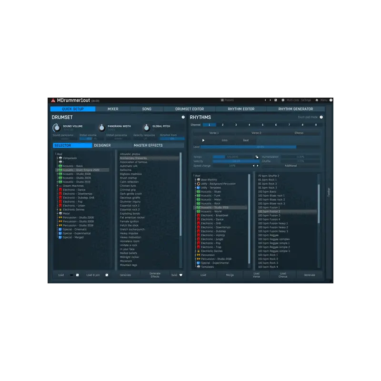381x381 pixels.
Task: Click the dice icon next to Load & join
Action: (x=107, y=275)
